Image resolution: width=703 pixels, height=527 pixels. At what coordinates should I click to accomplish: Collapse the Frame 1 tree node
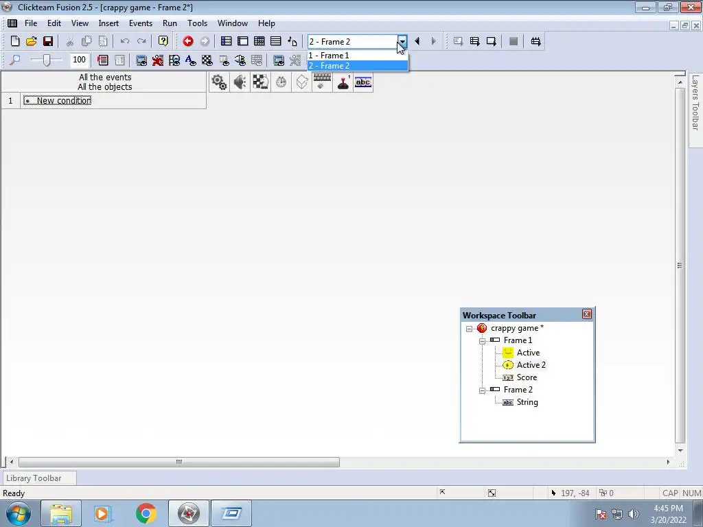pos(482,341)
